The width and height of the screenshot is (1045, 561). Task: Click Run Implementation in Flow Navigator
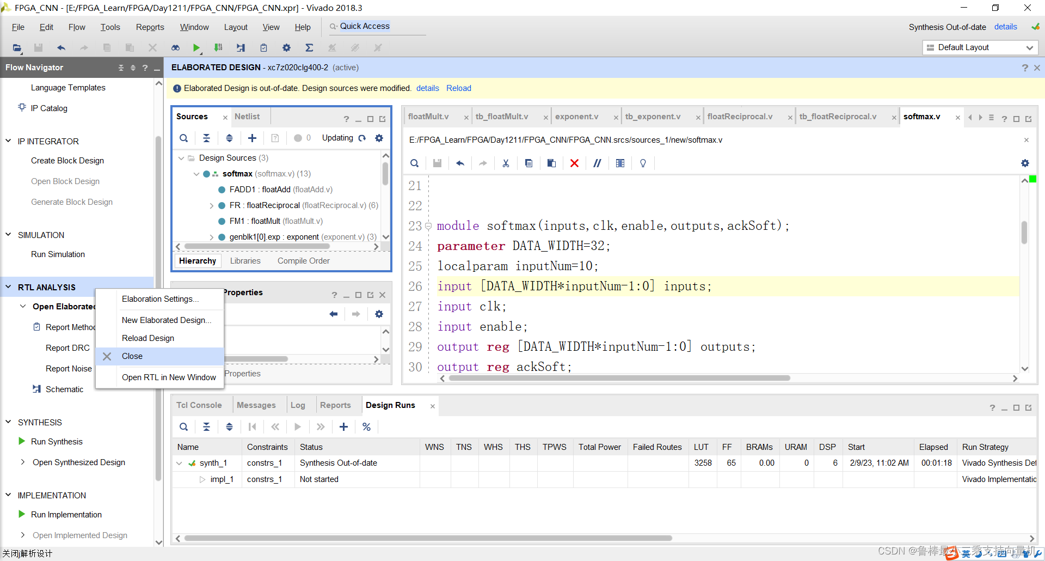[x=66, y=515]
